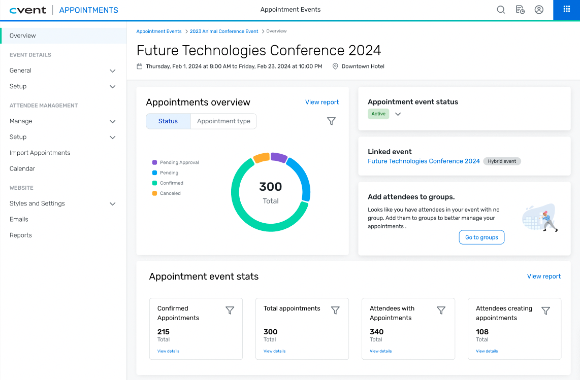Open View report for Appointment event stats
This screenshot has height=380, width=580.
click(x=544, y=276)
